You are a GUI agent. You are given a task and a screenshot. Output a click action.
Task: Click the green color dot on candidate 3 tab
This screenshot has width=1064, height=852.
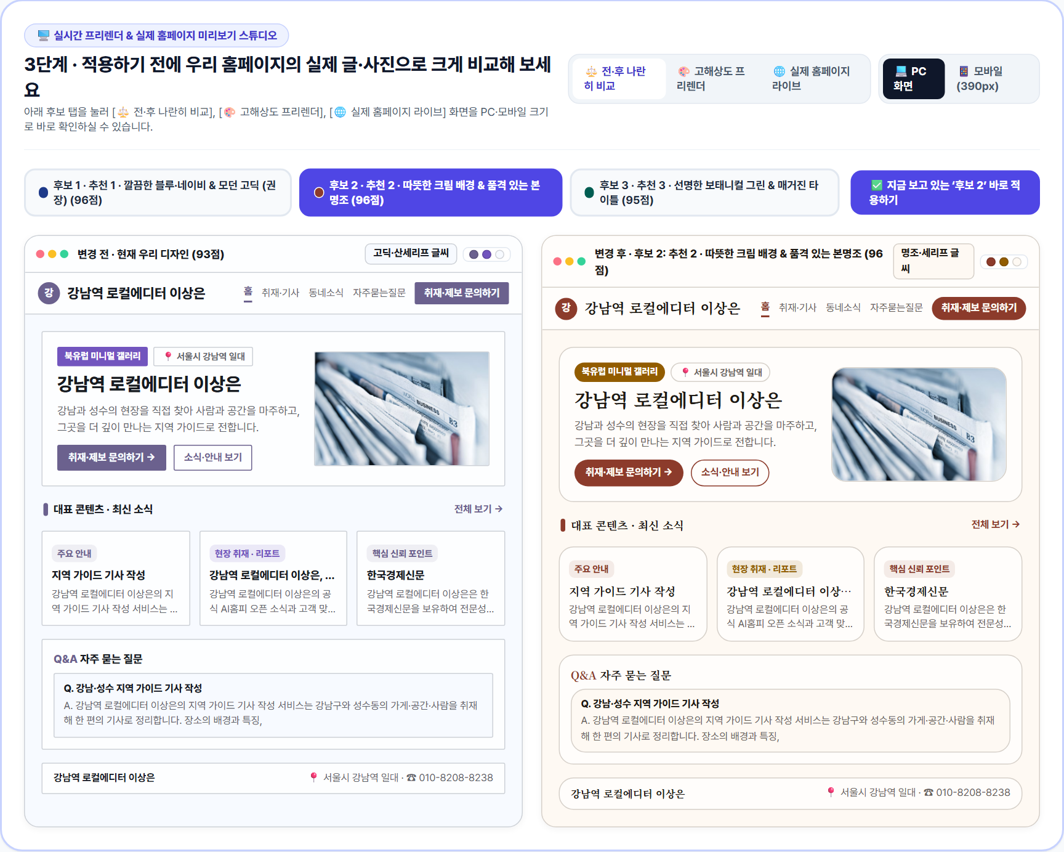589,193
